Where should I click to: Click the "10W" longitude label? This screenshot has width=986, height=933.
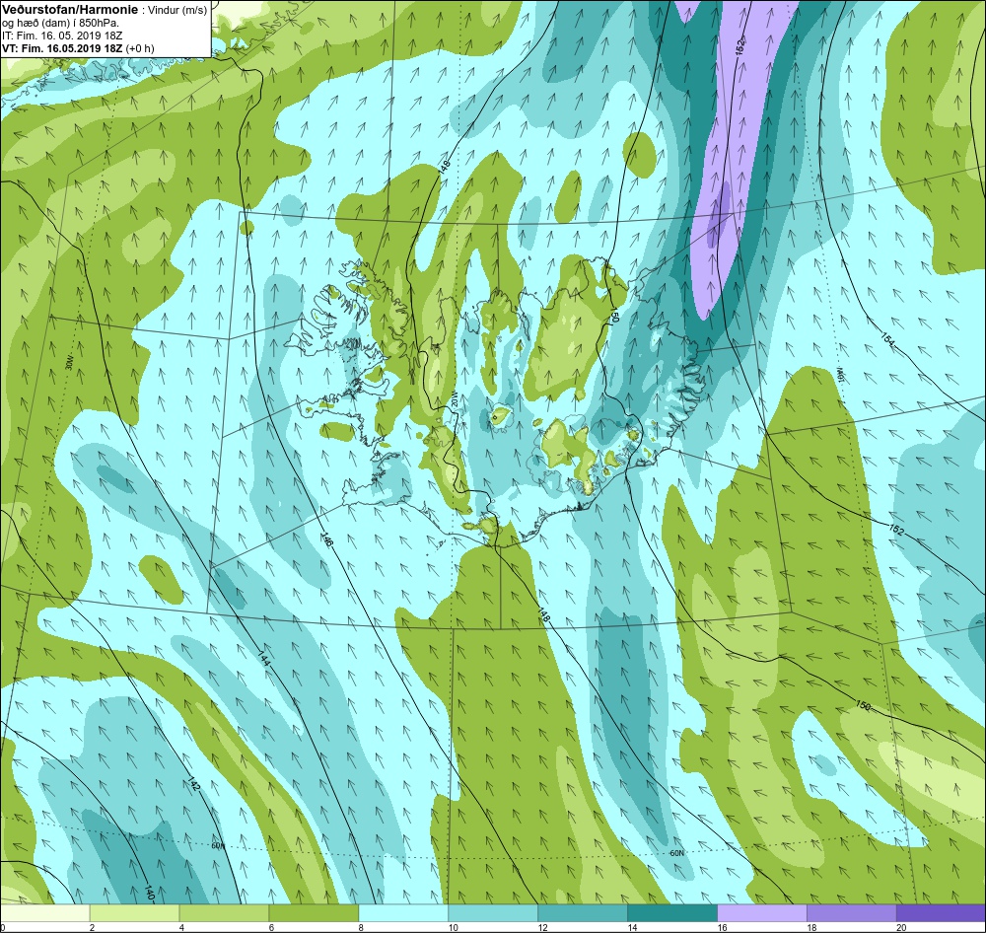point(839,376)
